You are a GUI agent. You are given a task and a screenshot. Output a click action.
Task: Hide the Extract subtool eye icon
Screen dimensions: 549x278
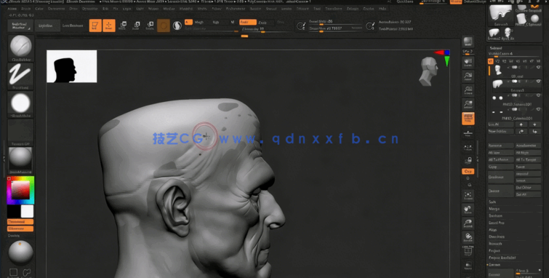pos(538,82)
